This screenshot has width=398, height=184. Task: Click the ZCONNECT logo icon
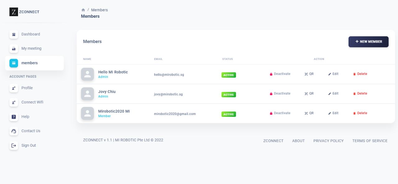click(x=14, y=12)
